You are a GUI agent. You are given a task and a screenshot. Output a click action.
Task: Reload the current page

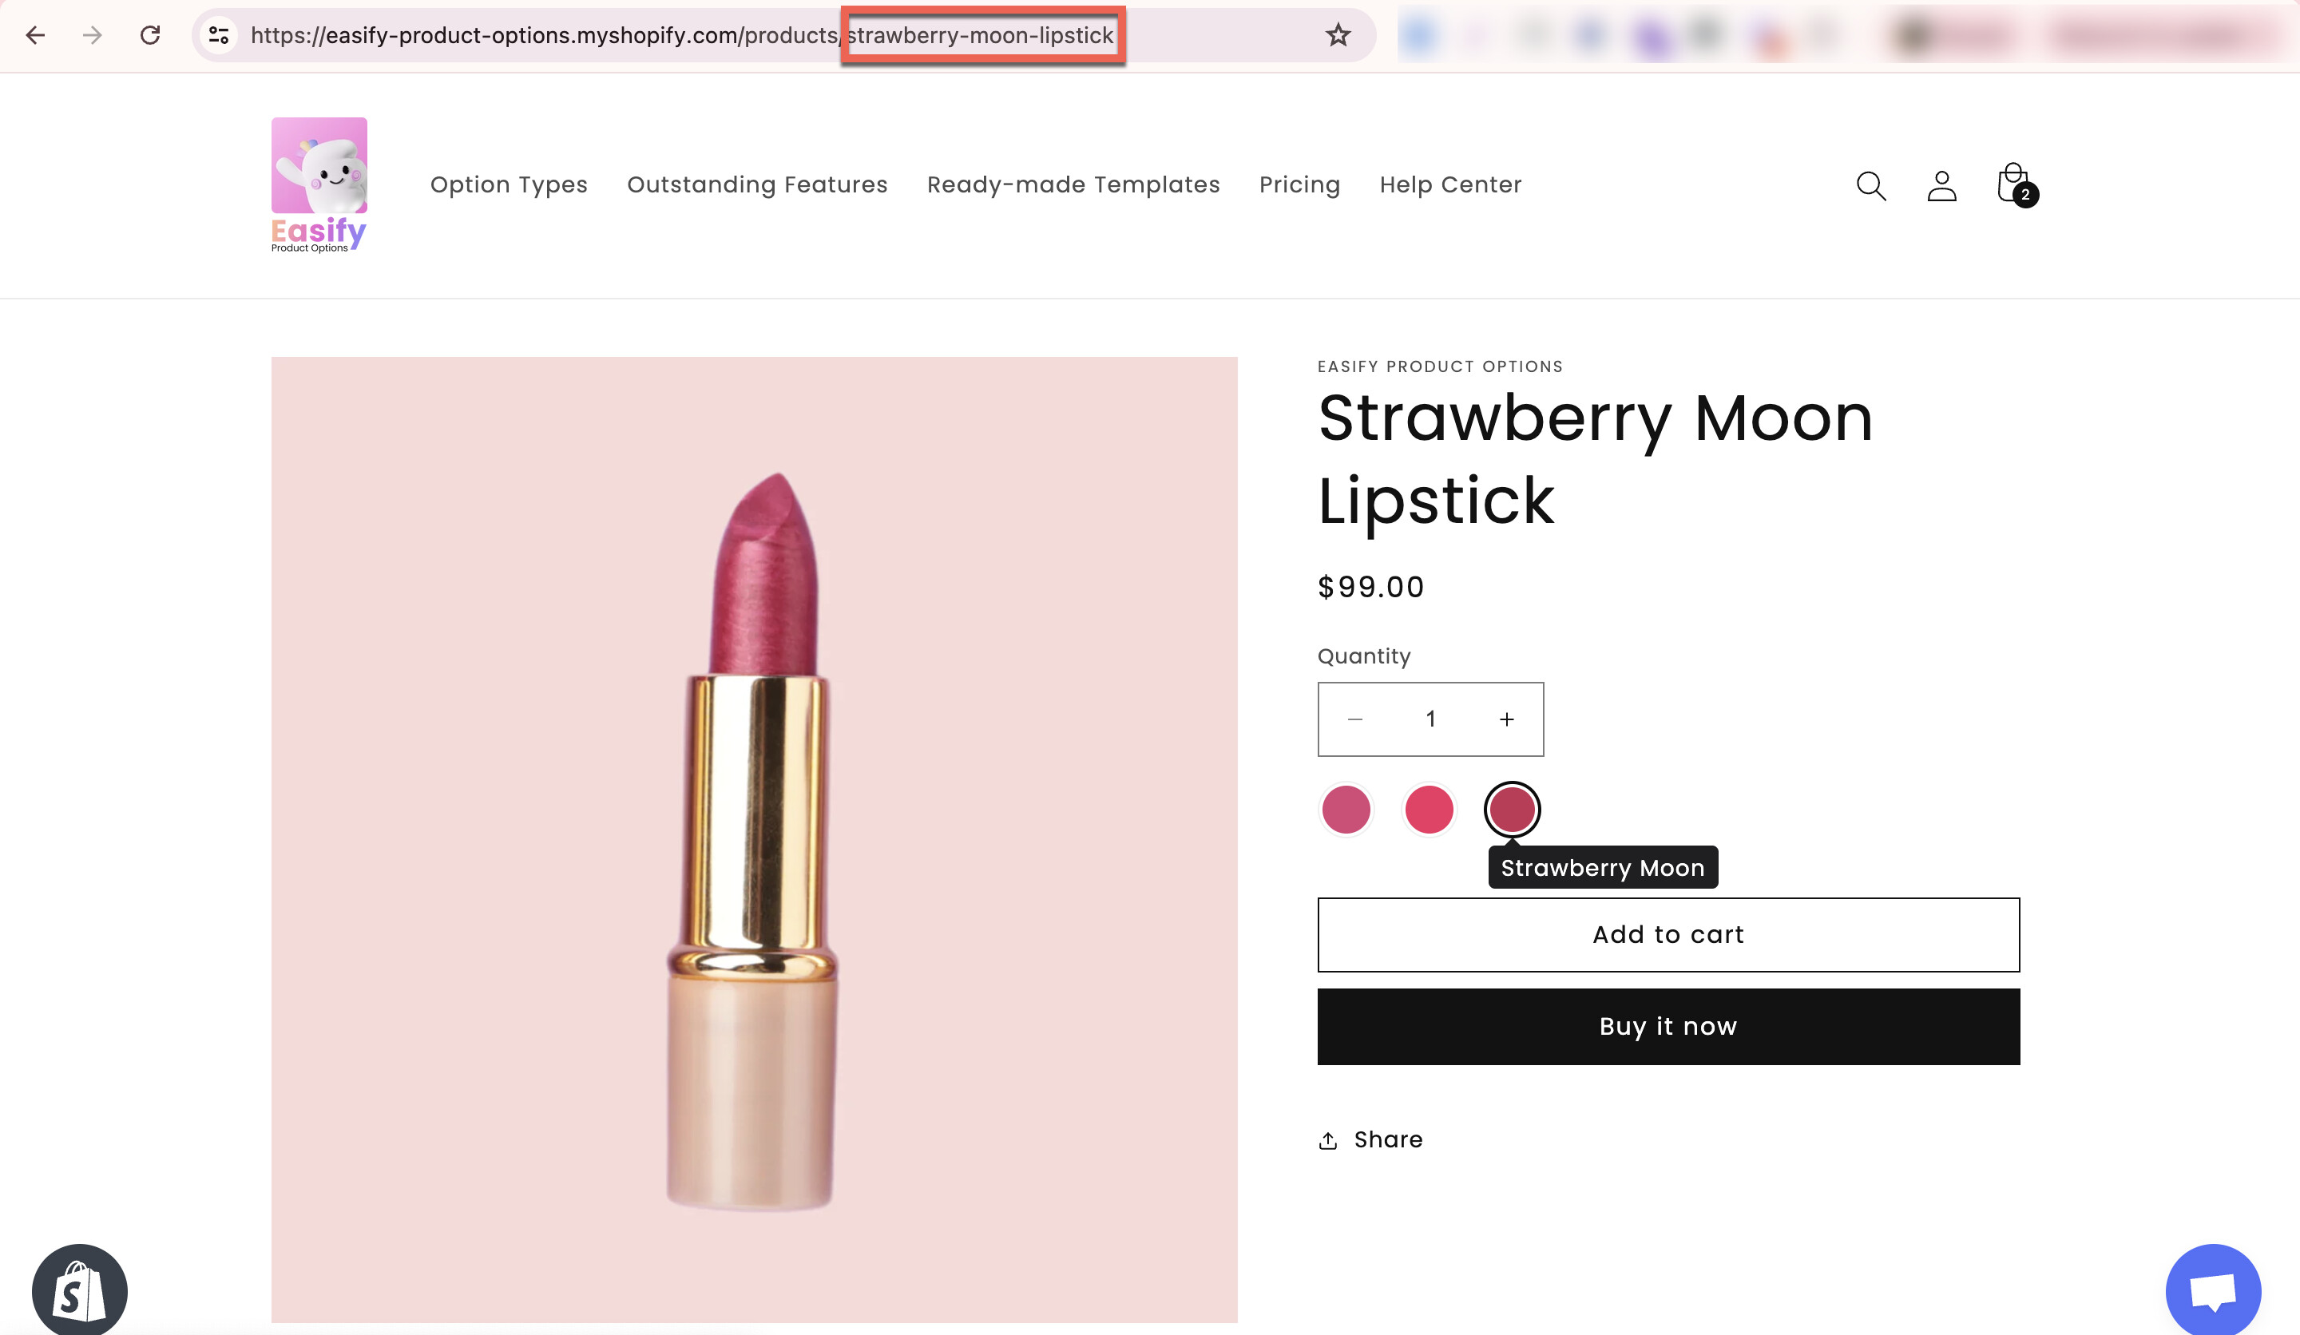pos(151,36)
